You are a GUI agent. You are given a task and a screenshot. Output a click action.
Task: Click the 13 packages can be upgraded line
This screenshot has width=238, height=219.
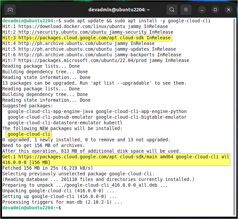(94, 83)
